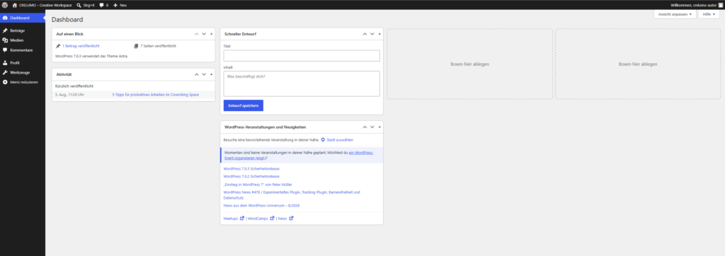Open the user avatar beside crelumo-autor
Screen dimensions: 725x256
coord(720,5)
